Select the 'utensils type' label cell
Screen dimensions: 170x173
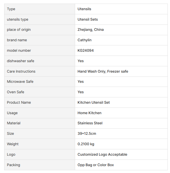click(x=17, y=20)
